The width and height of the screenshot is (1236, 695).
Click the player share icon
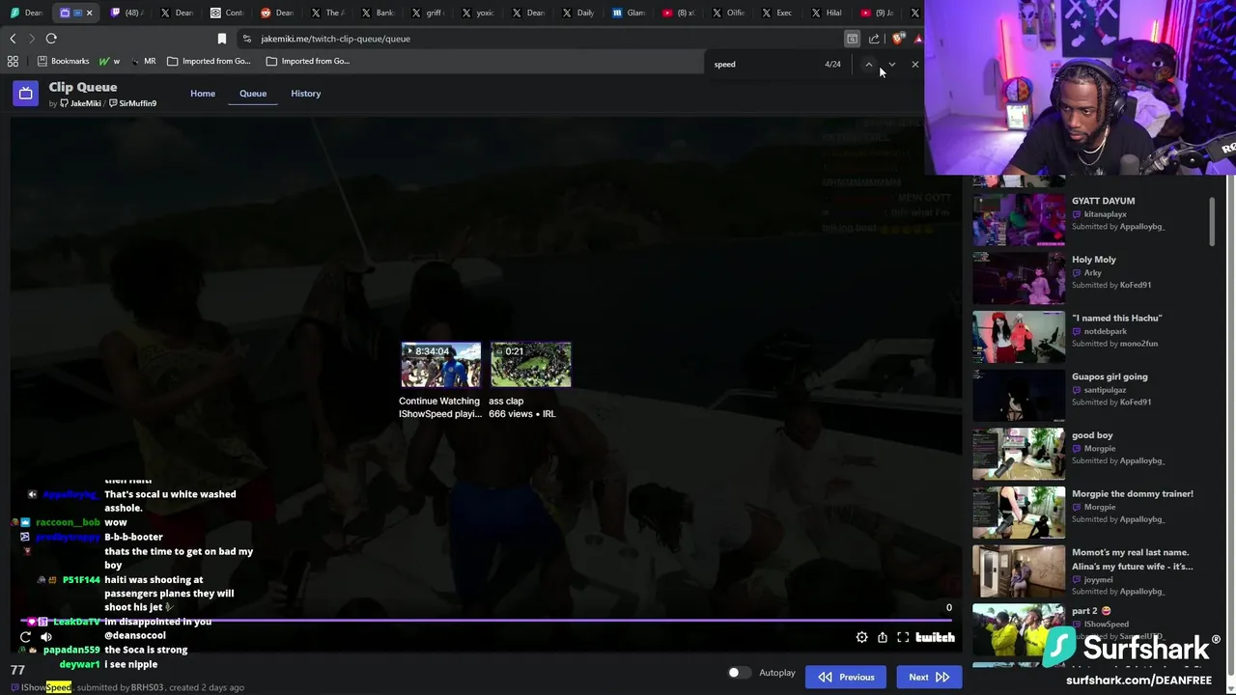coord(883,637)
